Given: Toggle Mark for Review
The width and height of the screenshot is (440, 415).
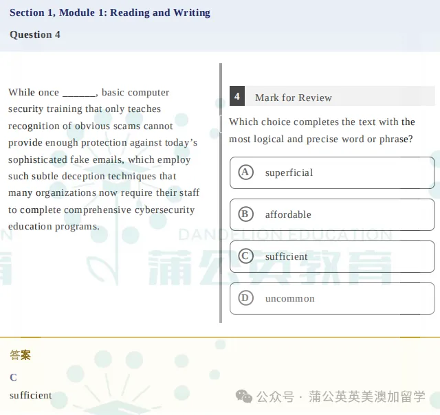Looking at the screenshot, I should coord(294,98).
